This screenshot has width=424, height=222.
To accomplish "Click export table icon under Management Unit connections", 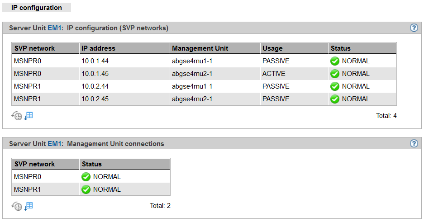I will tap(29, 206).
